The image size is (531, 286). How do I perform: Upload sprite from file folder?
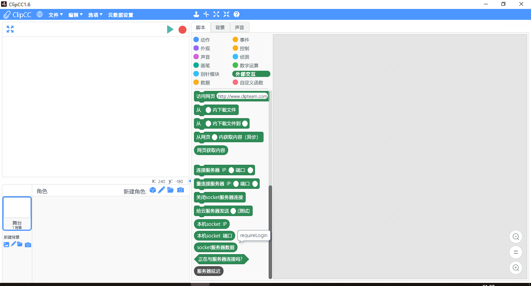pyautogui.click(x=170, y=190)
